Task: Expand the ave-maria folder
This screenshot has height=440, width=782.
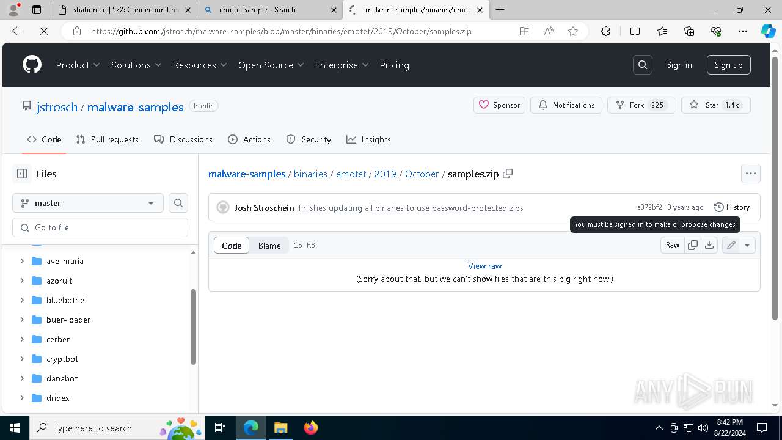Action: tap(22, 261)
